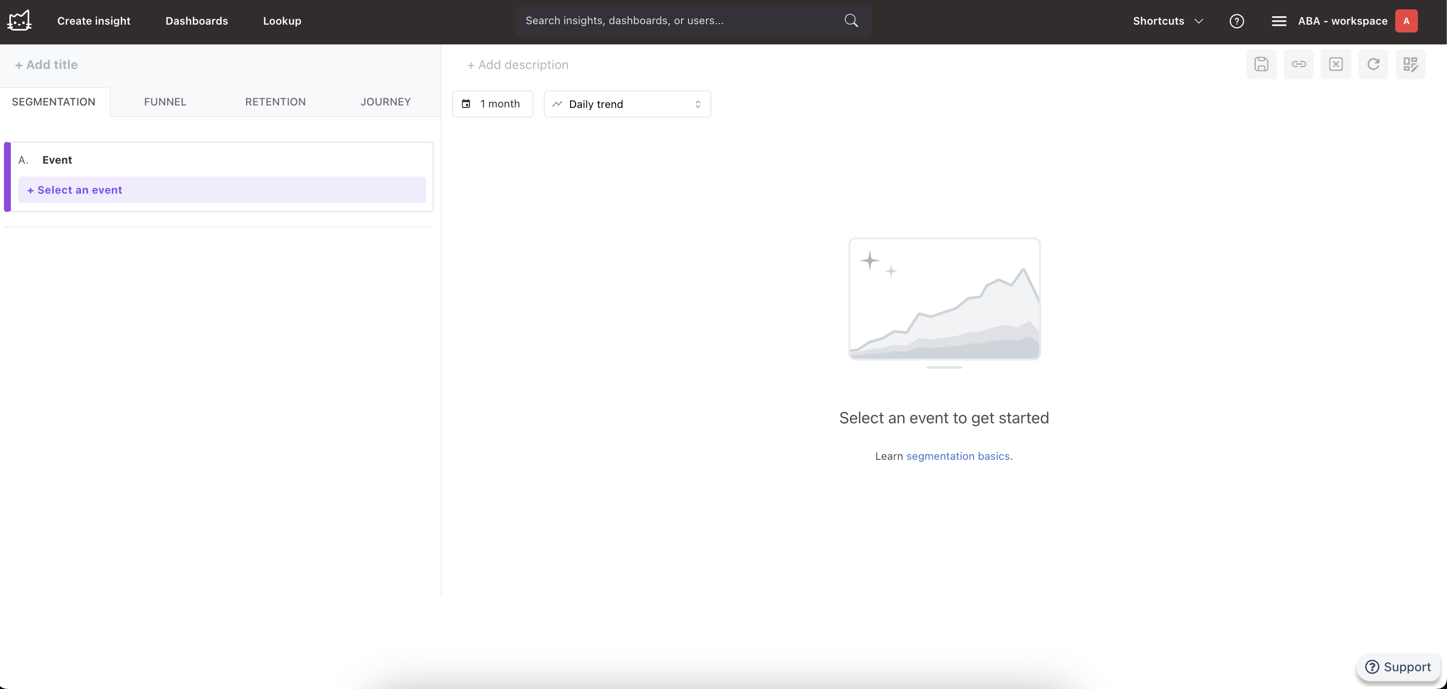Screen dimensions: 1447x689
Task: Open the Journey tab
Action: 385,102
